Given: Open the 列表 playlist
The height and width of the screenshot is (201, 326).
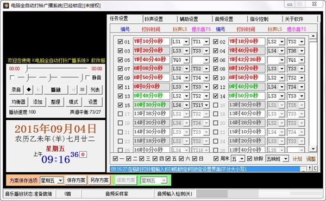Looking at the screenshot, I should 95,90.
